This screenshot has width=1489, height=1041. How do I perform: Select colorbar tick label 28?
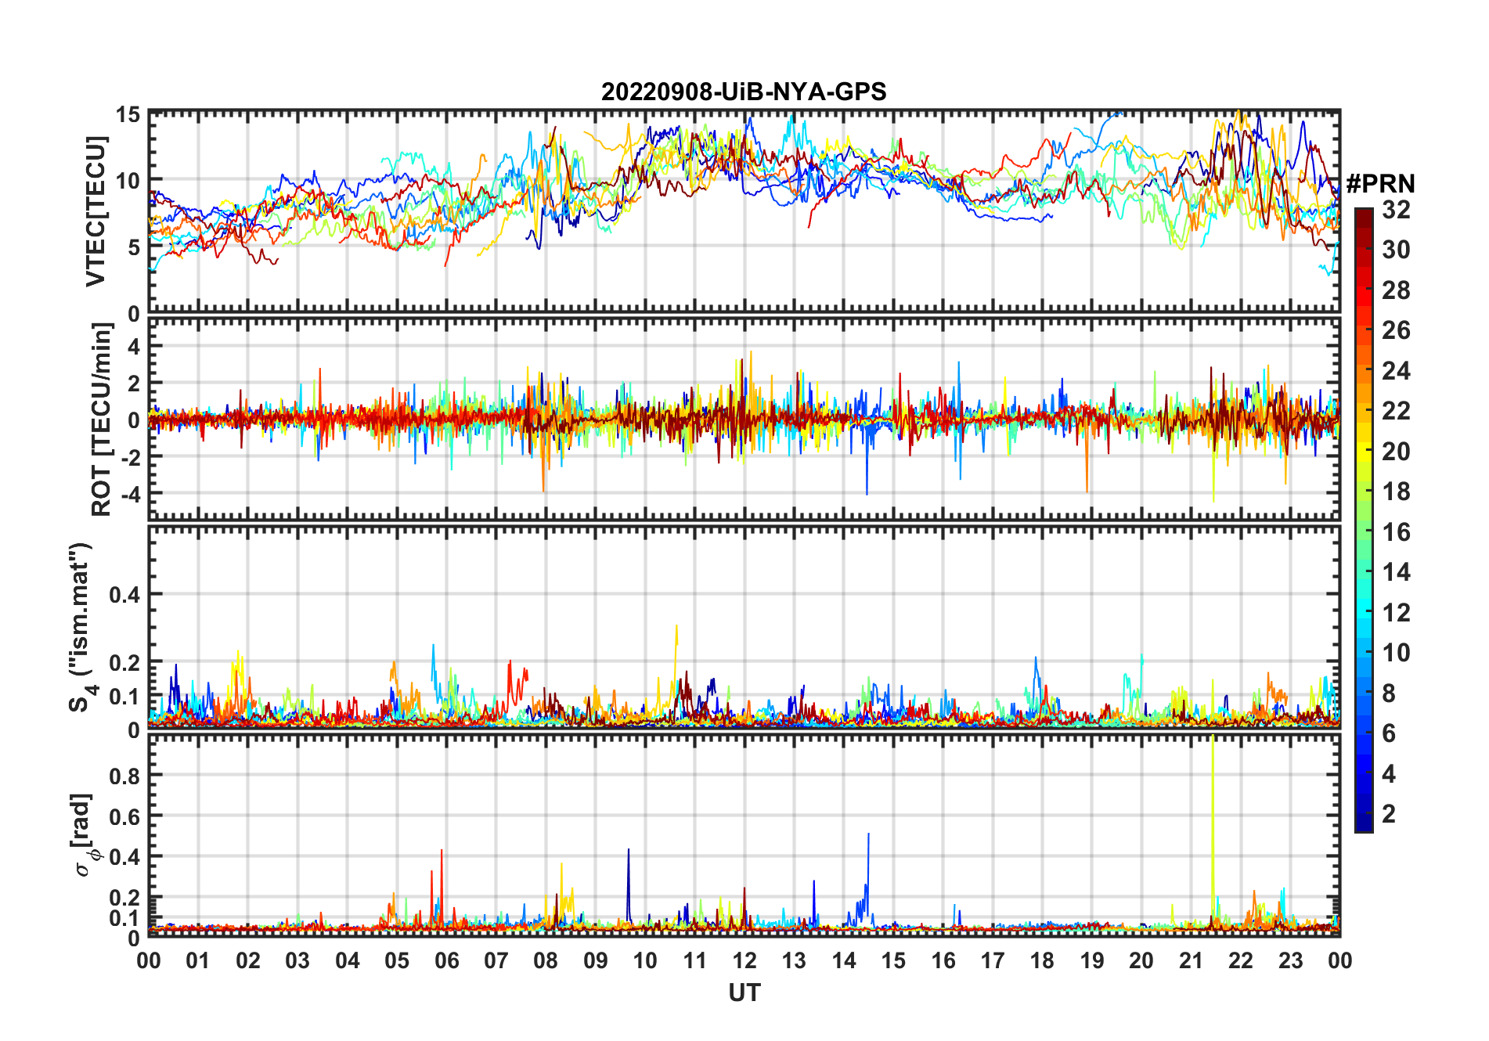coord(1396,290)
